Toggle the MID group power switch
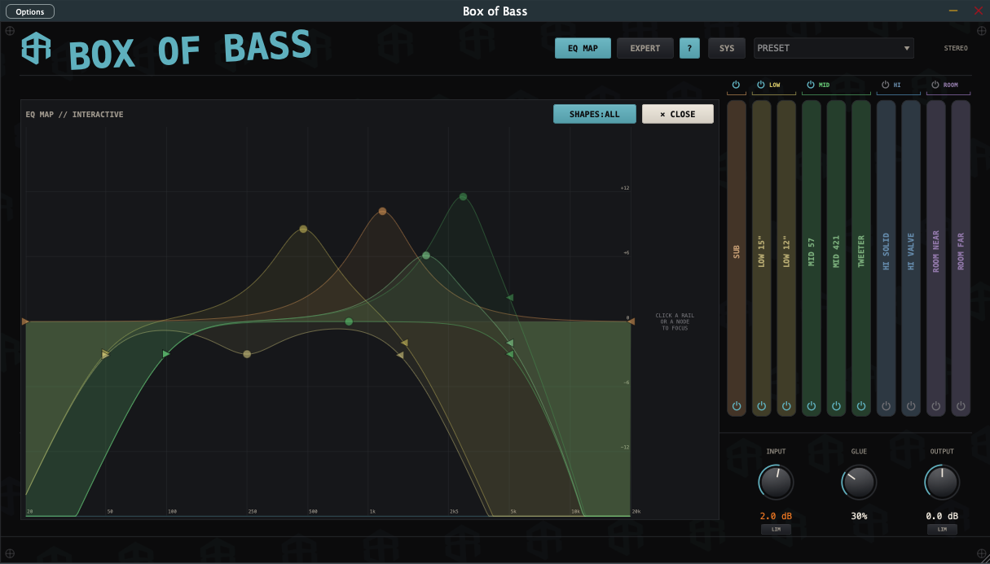 [x=811, y=85]
